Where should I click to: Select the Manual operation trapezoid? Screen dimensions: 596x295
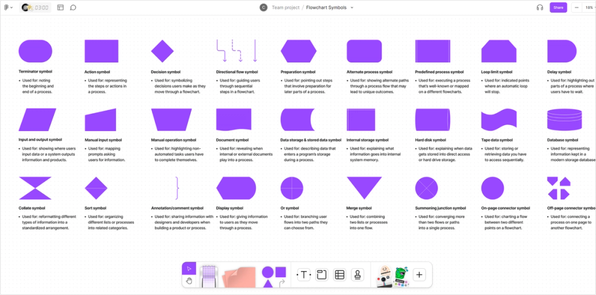click(172, 119)
